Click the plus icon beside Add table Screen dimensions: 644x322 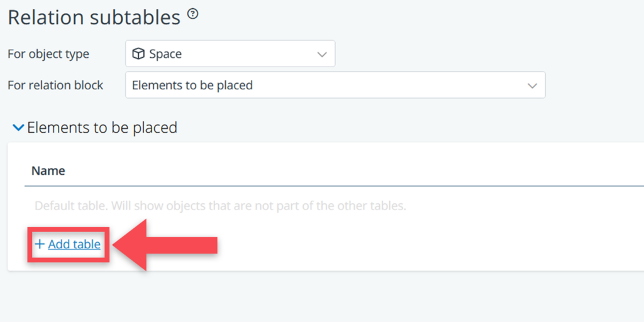(40, 244)
